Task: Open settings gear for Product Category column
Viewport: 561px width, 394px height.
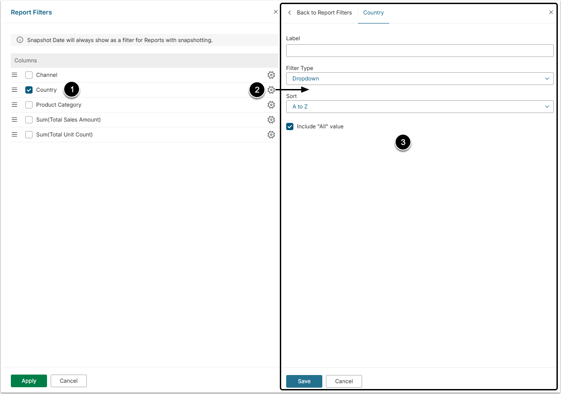Action: tap(271, 105)
